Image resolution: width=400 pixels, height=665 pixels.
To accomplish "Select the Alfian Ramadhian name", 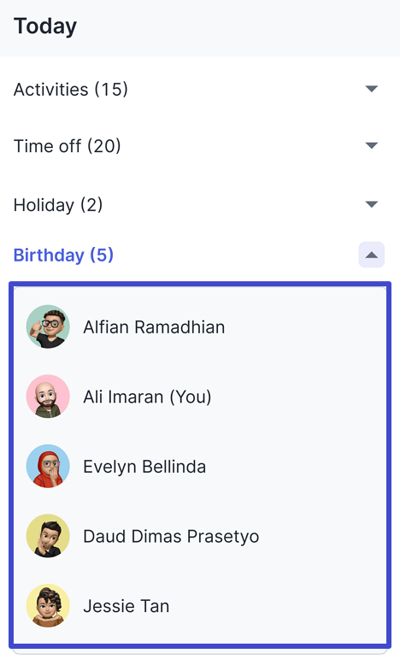I will tap(154, 327).
